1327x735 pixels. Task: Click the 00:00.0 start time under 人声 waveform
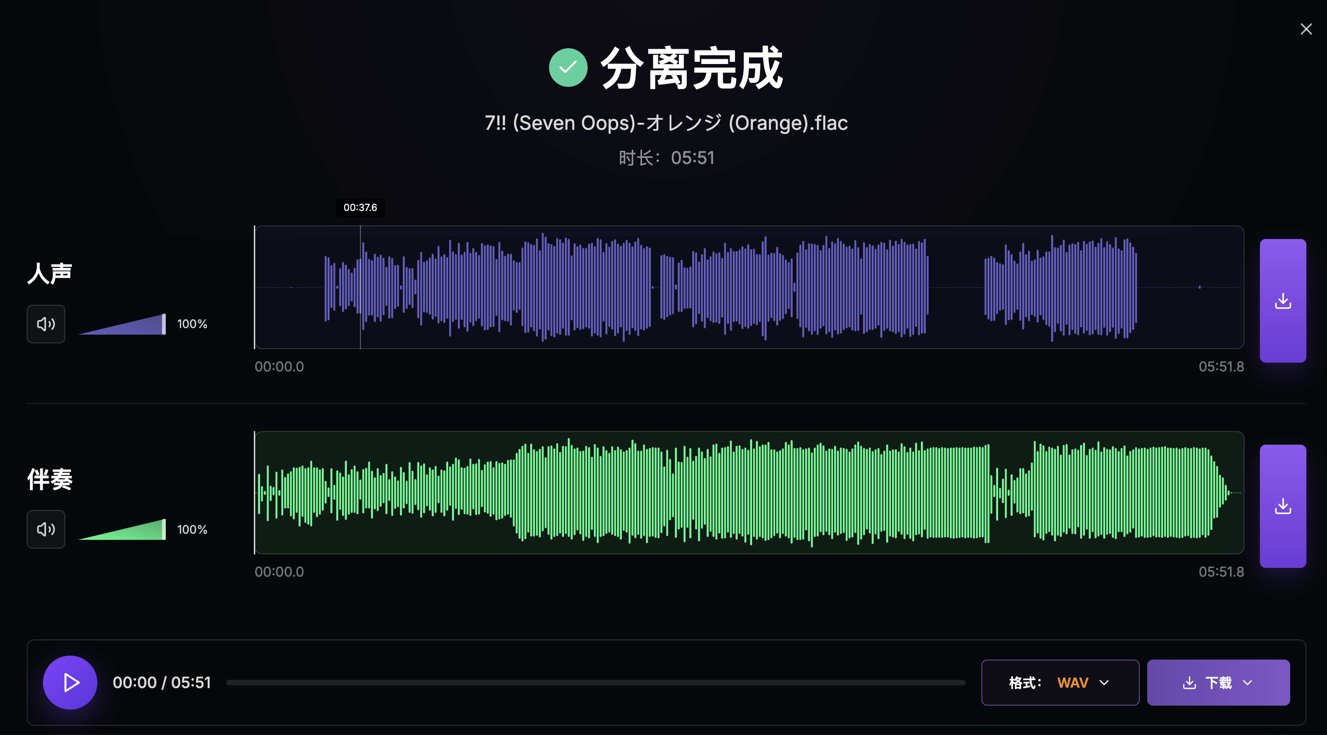(x=279, y=367)
